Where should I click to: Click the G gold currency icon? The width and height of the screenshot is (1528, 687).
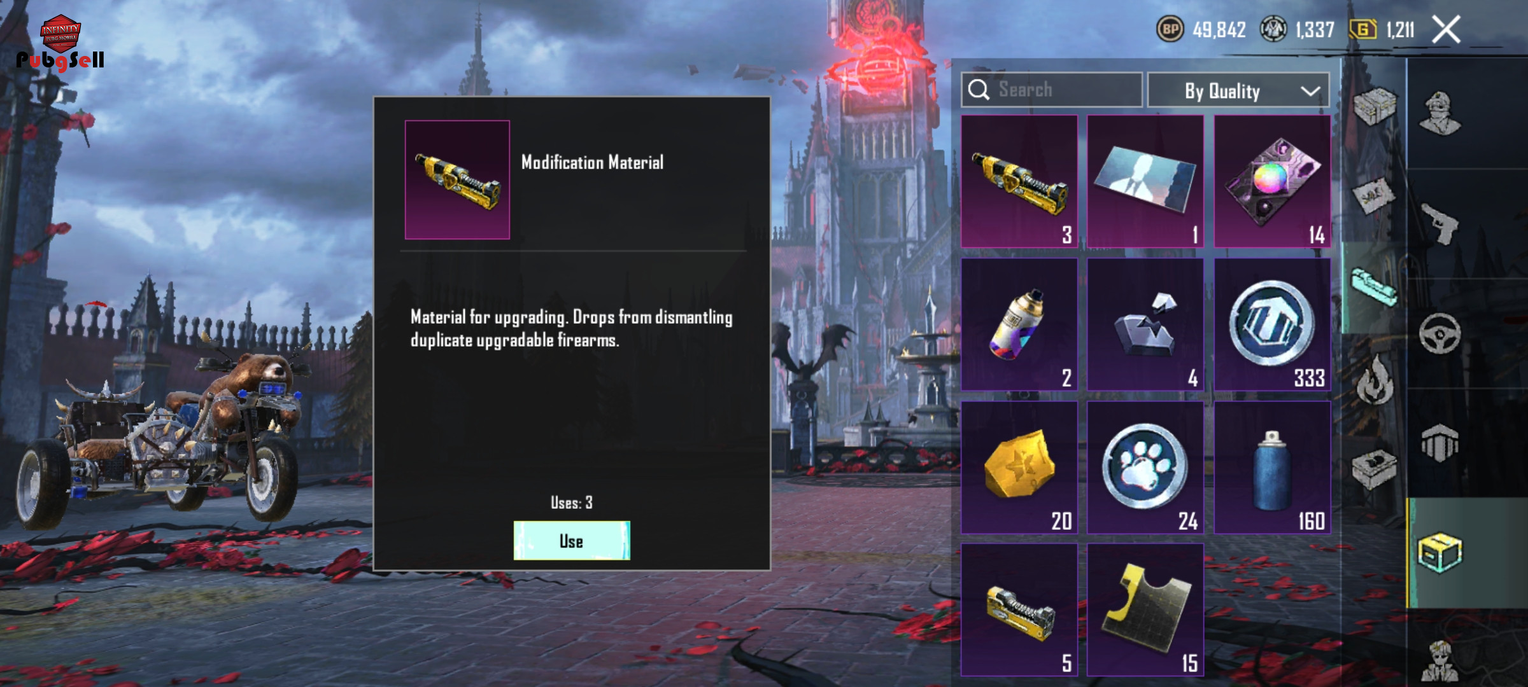(1362, 29)
